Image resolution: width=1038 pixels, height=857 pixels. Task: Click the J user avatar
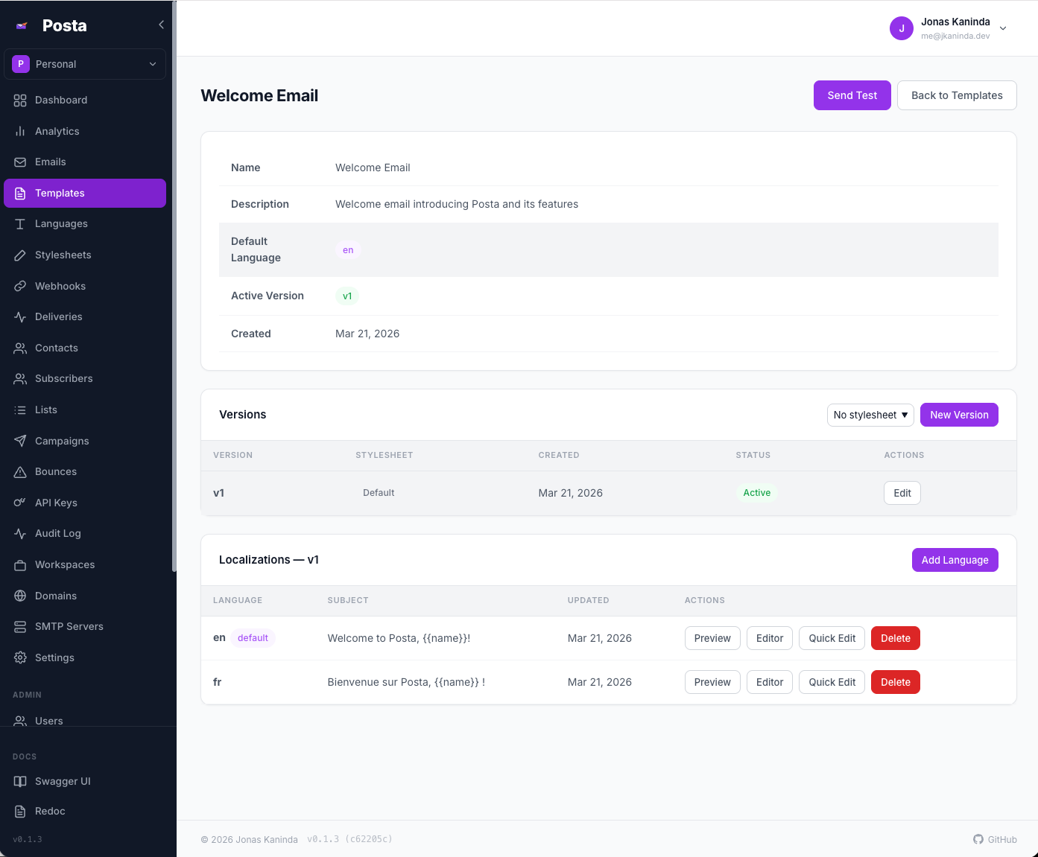coord(902,28)
